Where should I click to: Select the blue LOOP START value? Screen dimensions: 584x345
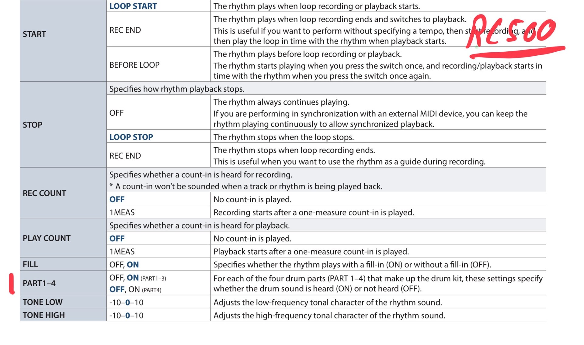(x=133, y=6)
